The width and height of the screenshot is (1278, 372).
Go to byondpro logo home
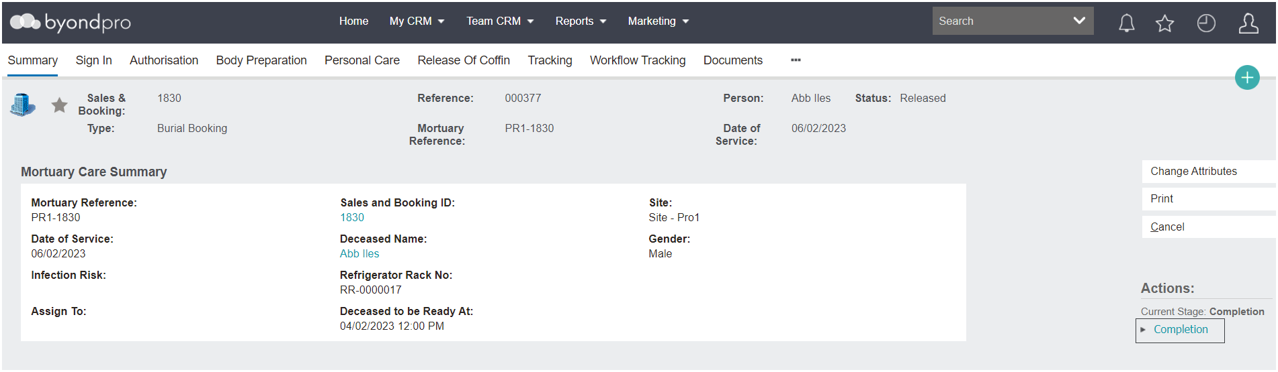(71, 23)
